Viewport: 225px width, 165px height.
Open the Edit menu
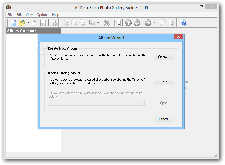click(x=19, y=15)
